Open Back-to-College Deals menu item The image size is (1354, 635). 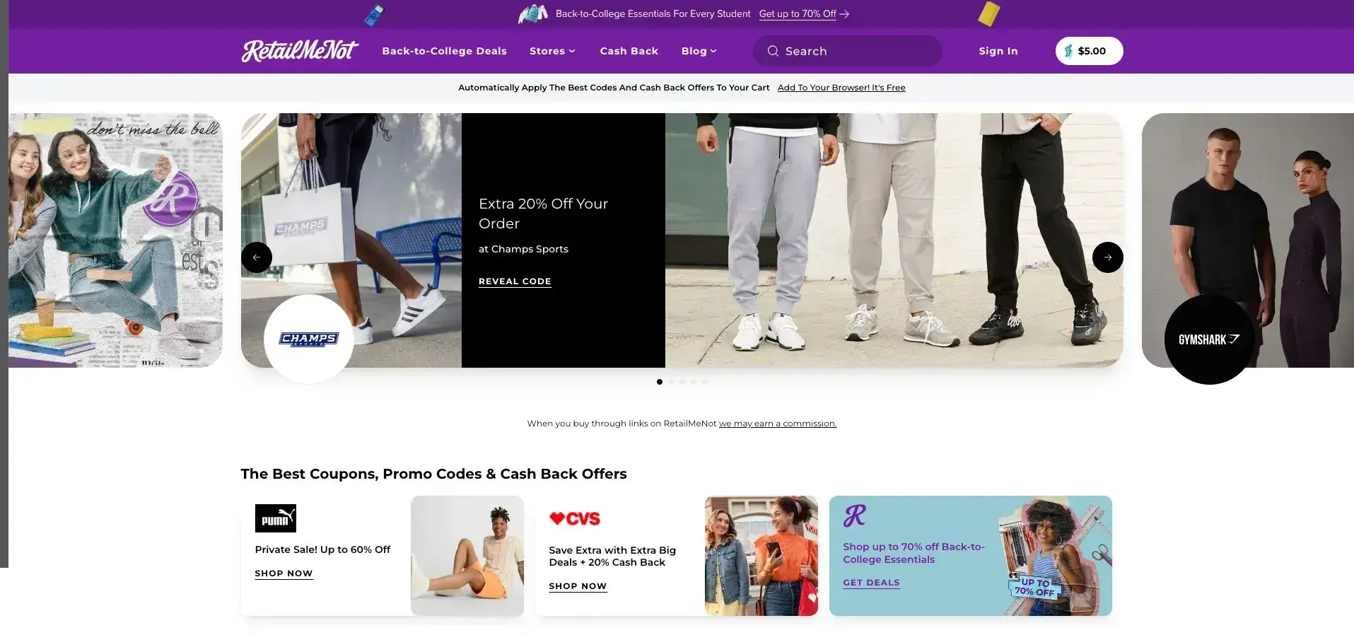click(444, 51)
